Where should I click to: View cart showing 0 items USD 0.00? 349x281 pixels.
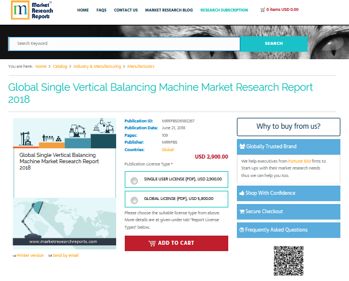[282, 10]
